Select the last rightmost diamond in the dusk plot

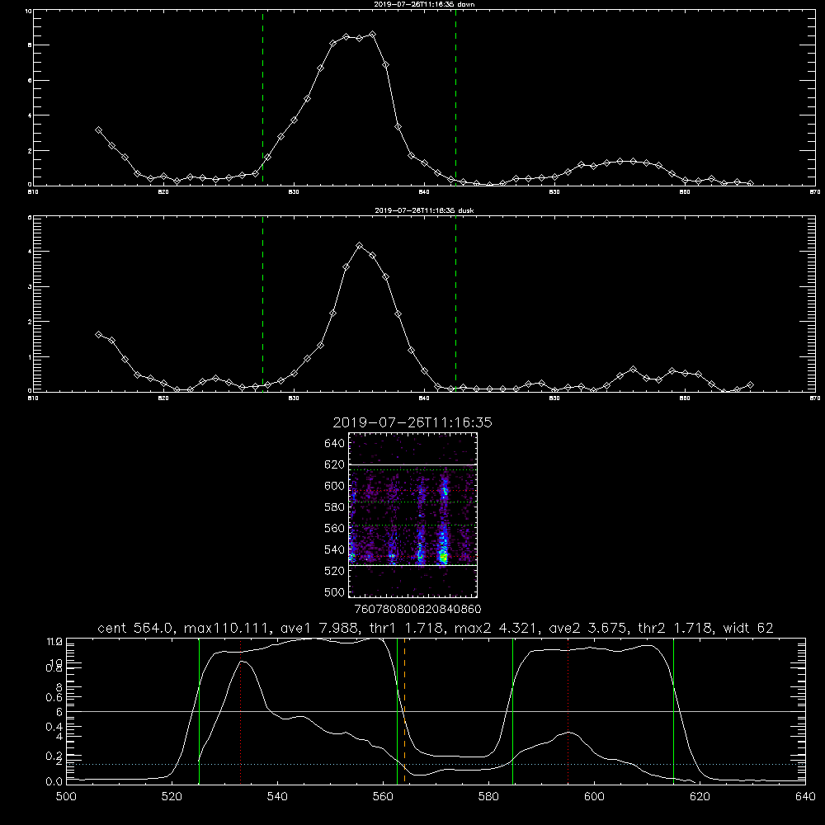click(x=750, y=385)
